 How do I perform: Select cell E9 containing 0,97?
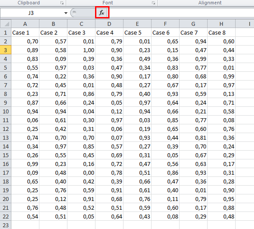(138, 102)
